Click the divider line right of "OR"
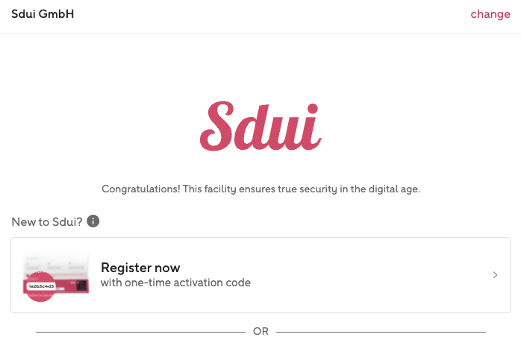The height and width of the screenshot is (340, 521). pos(381,331)
